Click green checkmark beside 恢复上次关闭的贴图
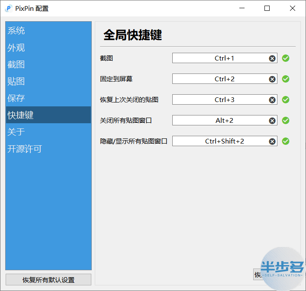This screenshot has height=291, width=306. pos(286,99)
